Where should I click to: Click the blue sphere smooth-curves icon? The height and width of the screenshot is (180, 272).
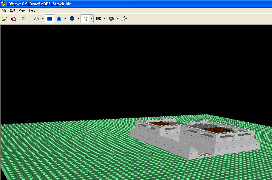(72, 19)
